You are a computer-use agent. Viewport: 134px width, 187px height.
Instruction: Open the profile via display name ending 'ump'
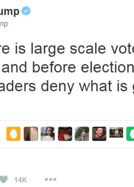point(10,12)
